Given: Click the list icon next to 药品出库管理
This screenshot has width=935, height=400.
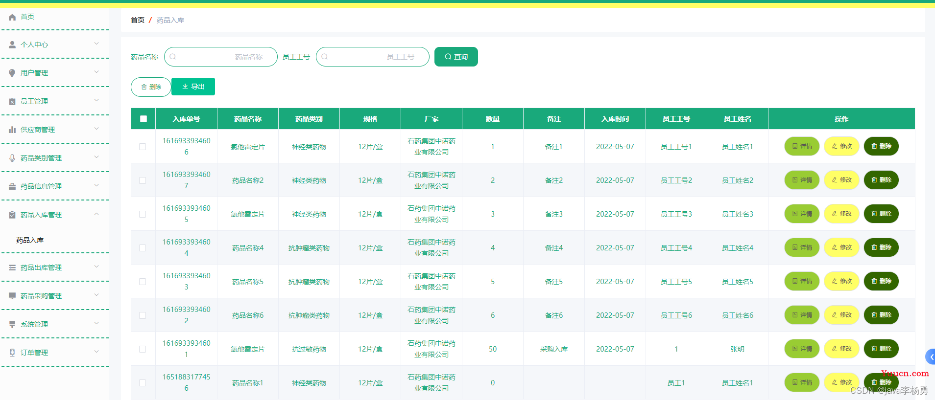Looking at the screenshot, I should [x=12, y=267].
